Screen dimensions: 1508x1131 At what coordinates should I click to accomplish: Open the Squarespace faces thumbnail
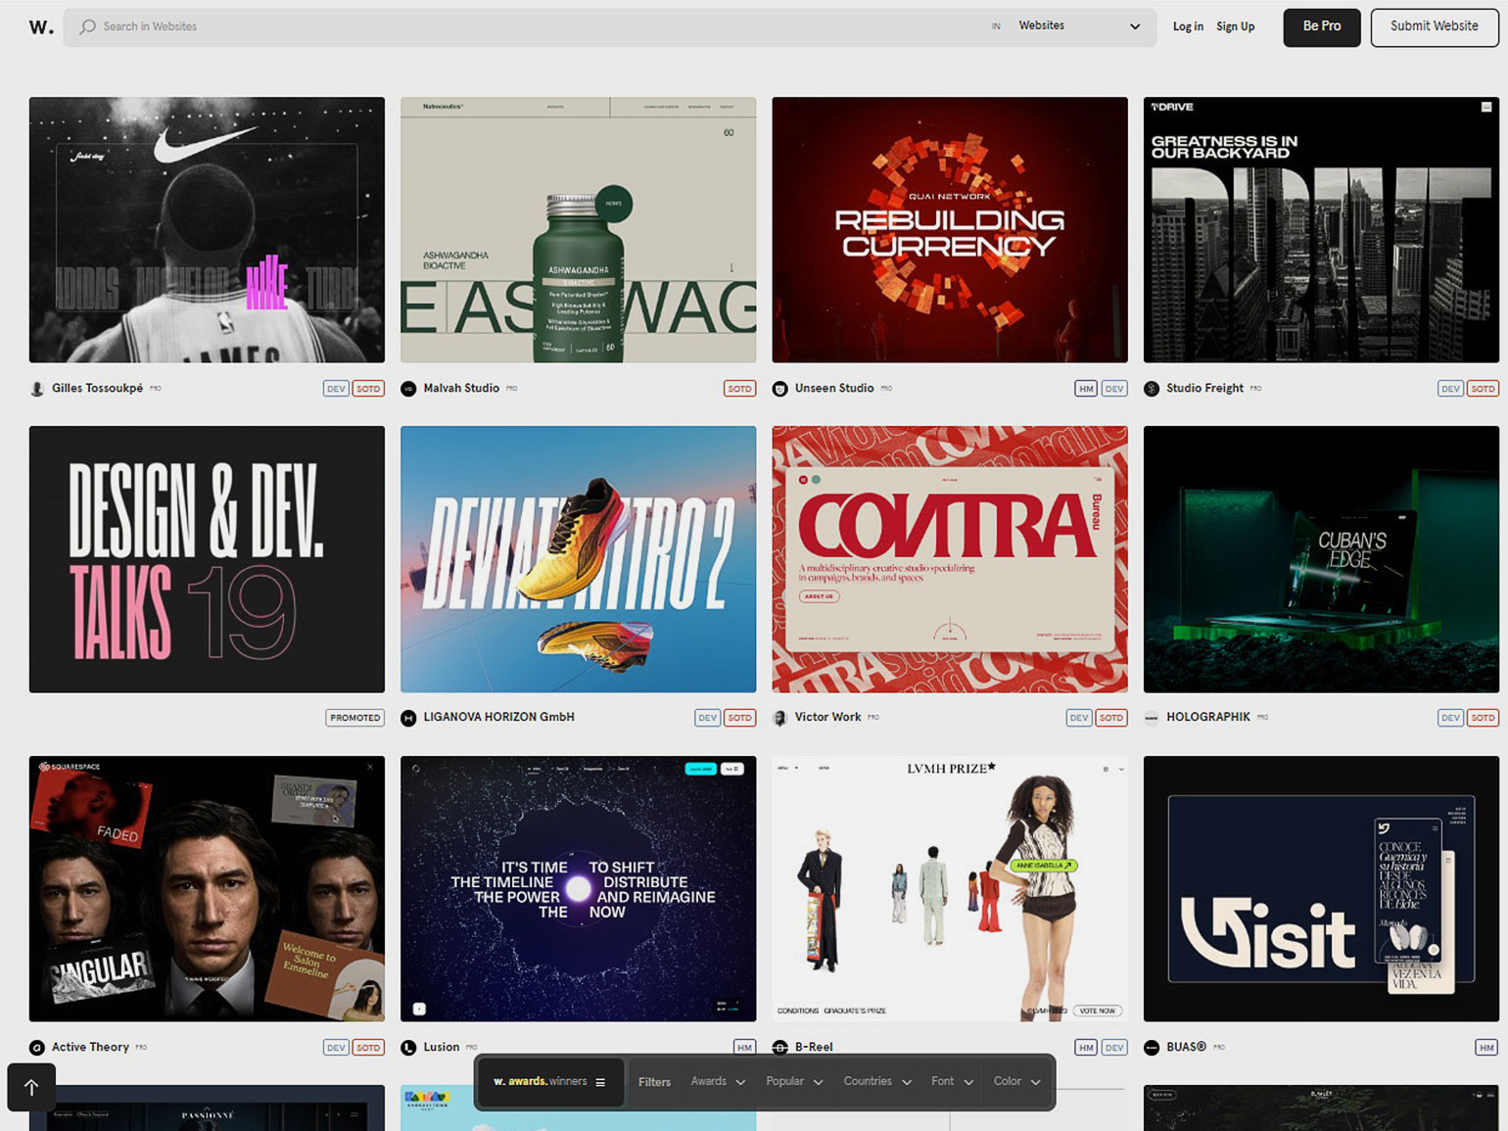[207, 888]
